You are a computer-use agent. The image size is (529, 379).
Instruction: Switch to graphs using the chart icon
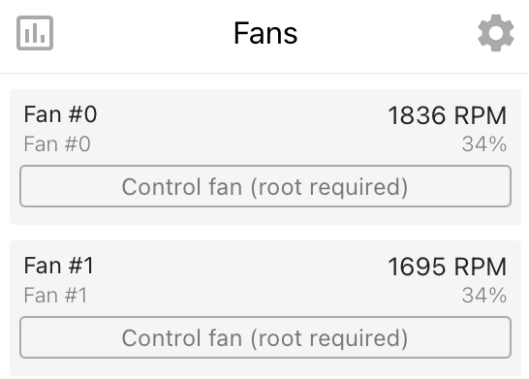tap(35, 33)
